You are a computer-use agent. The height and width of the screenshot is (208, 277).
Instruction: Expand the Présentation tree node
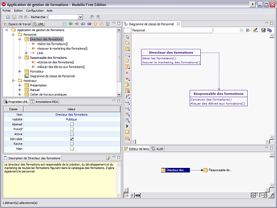(x=20, y=85)
